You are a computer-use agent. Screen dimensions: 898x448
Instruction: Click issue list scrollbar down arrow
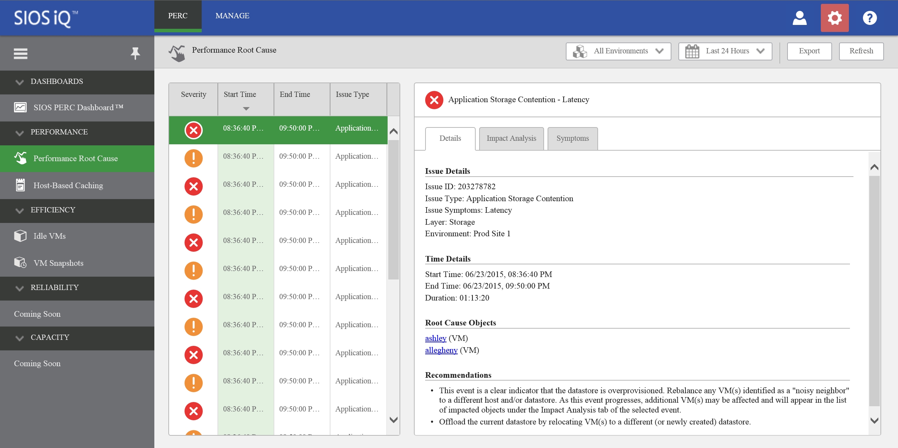pos(394,420)
